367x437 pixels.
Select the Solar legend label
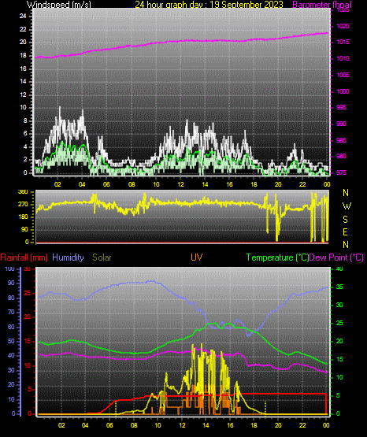(x=102, y=257)
